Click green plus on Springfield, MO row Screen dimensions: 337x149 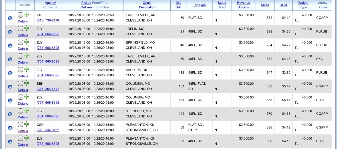[27, 42]
